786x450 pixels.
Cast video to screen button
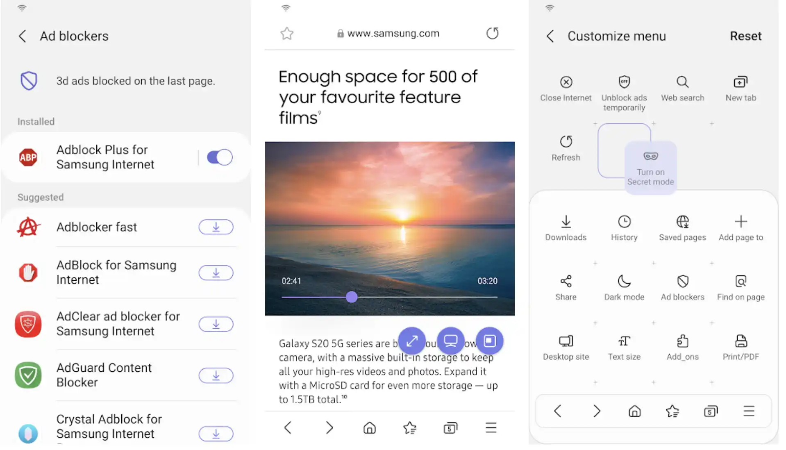[451, 341]
